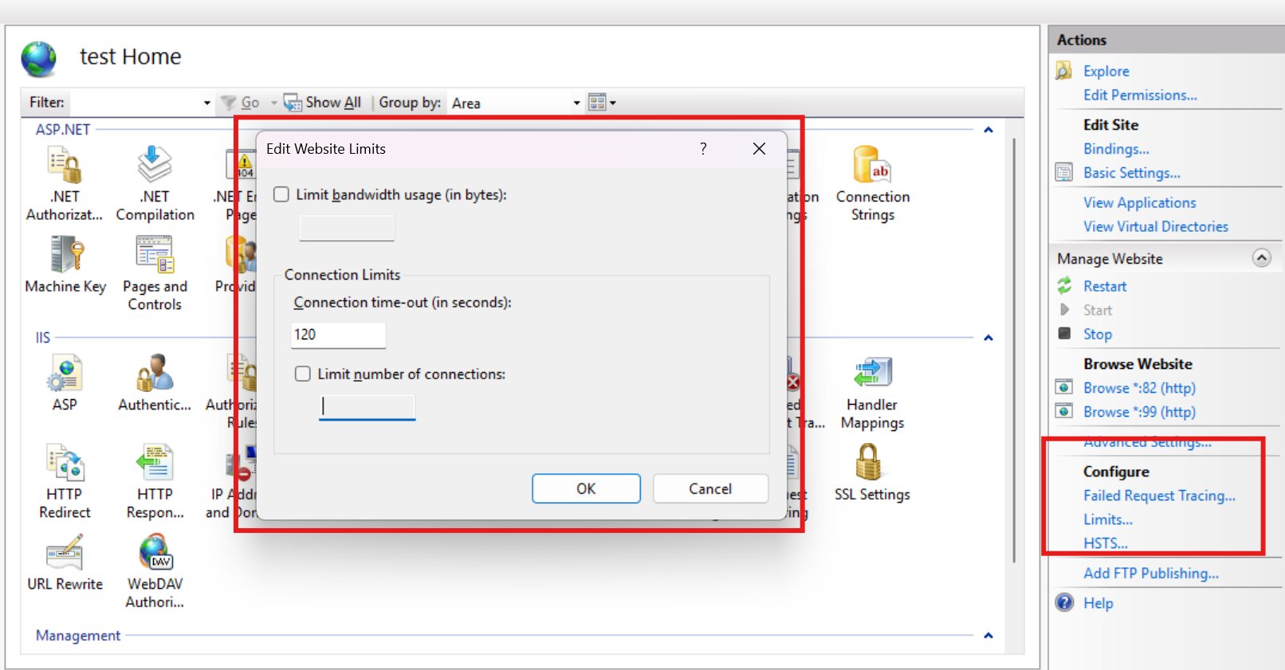This screenshot has width=1285, height=670.
Task: Click the connection time-out field
Action: click(x=339, y=335)
